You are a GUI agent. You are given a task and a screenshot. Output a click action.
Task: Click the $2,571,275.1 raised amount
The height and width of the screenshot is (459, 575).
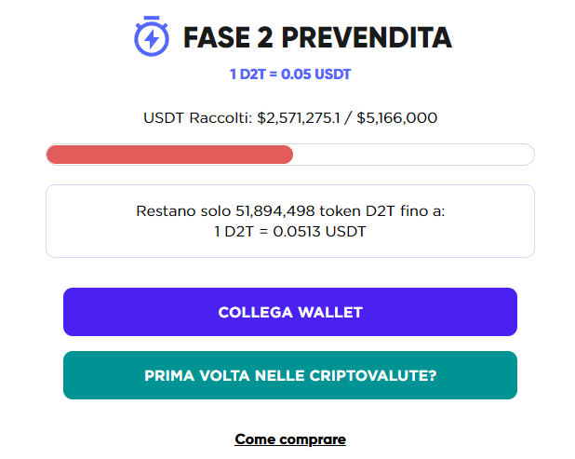(x=299, y=118)
